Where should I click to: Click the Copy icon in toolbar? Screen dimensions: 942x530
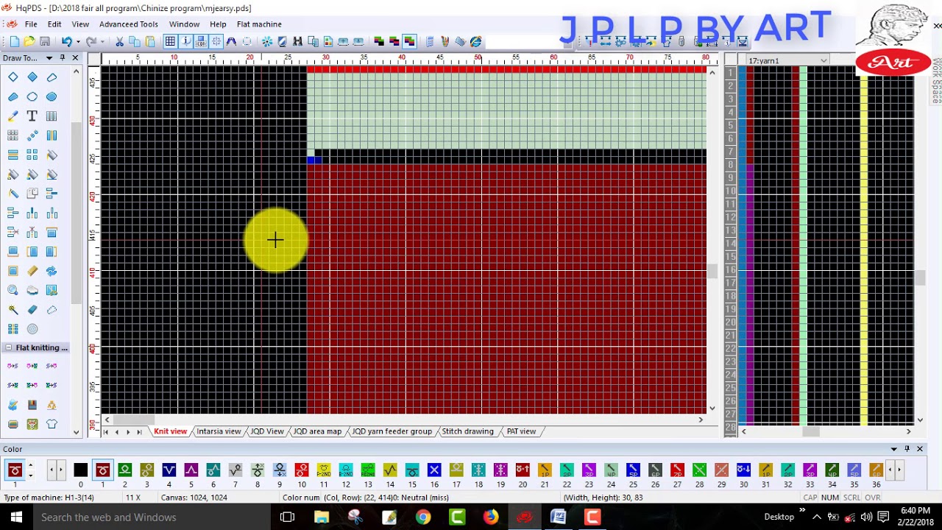click(x=135, y=41)
